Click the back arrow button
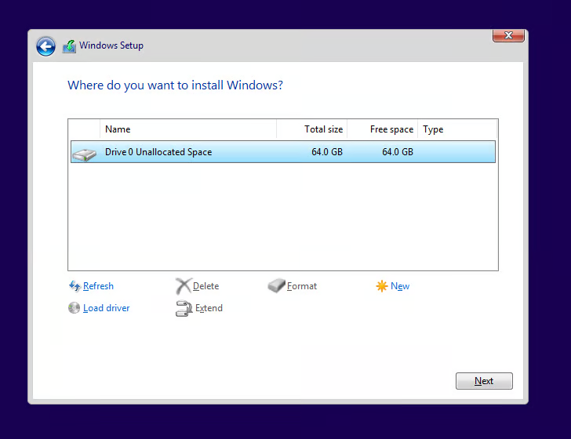571x439 pixels. [x=45, y=46]
